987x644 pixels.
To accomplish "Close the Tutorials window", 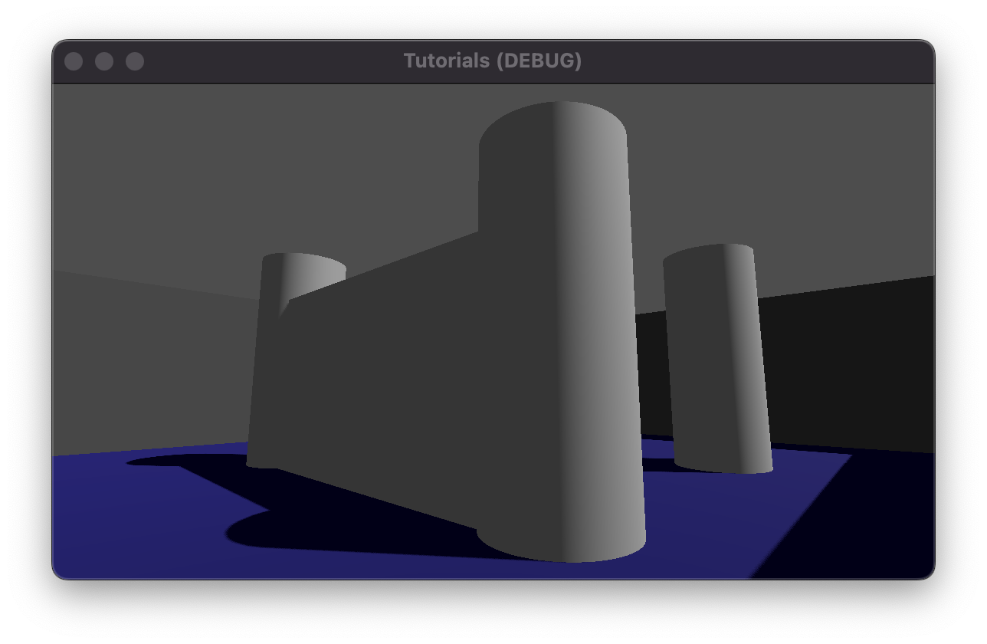I will tap(74, 61).
